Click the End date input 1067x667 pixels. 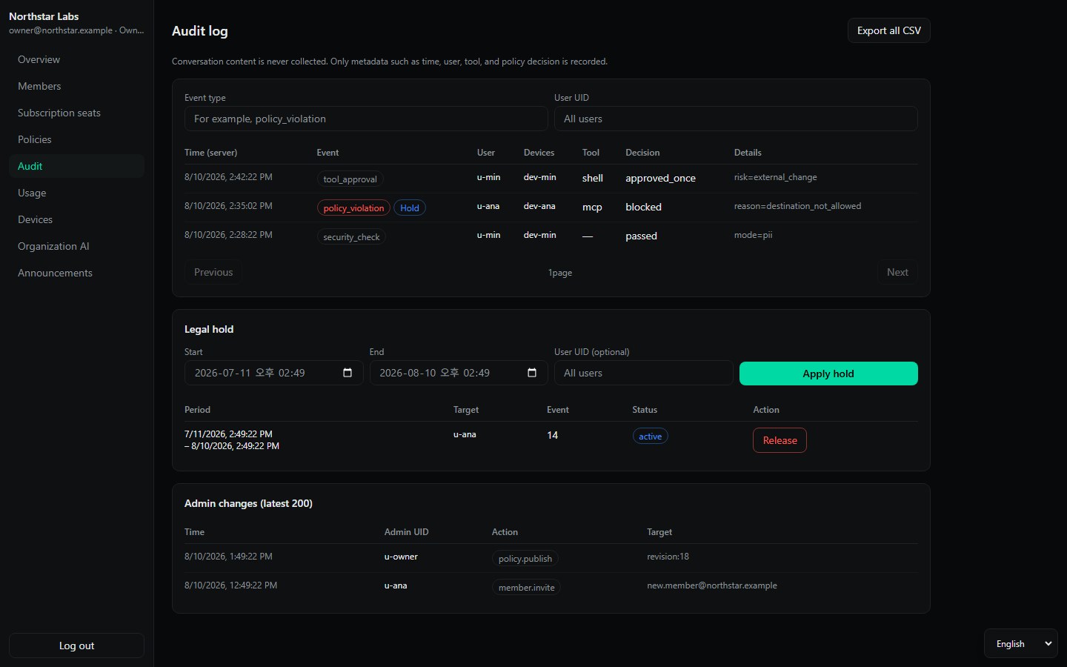[458, 373]
